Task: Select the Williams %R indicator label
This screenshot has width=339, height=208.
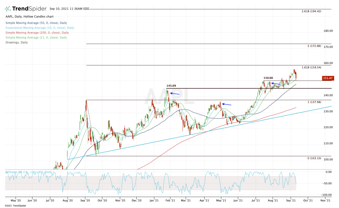Action: [29, 172]
